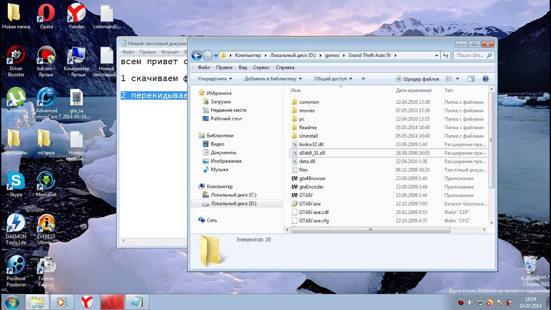Open the Opera desktop shortcut
Image resolution: width=551 pixels, height=310 pixels.
46,17
